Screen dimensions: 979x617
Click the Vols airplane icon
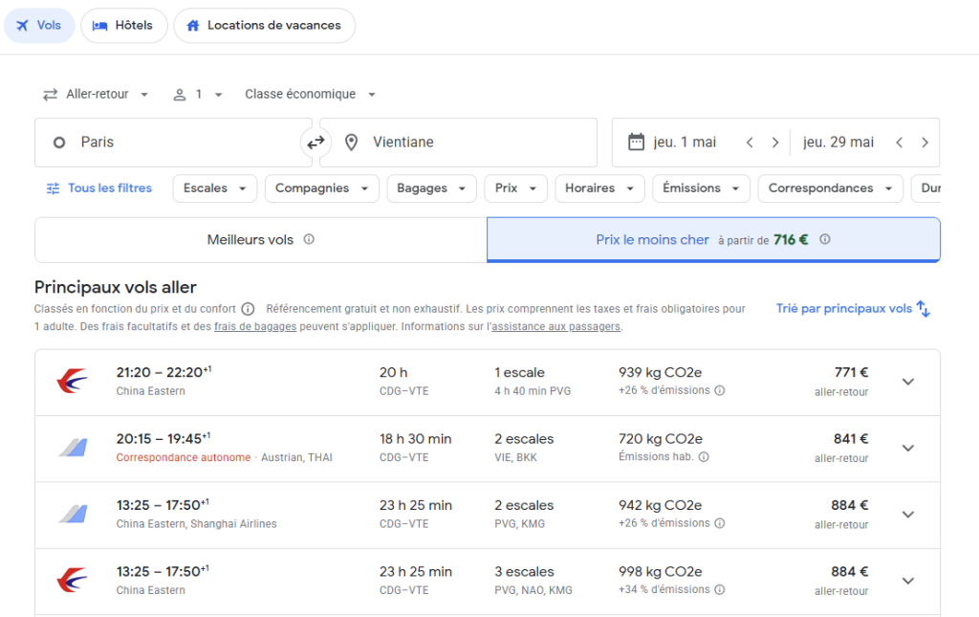click(x=21, y=25)
